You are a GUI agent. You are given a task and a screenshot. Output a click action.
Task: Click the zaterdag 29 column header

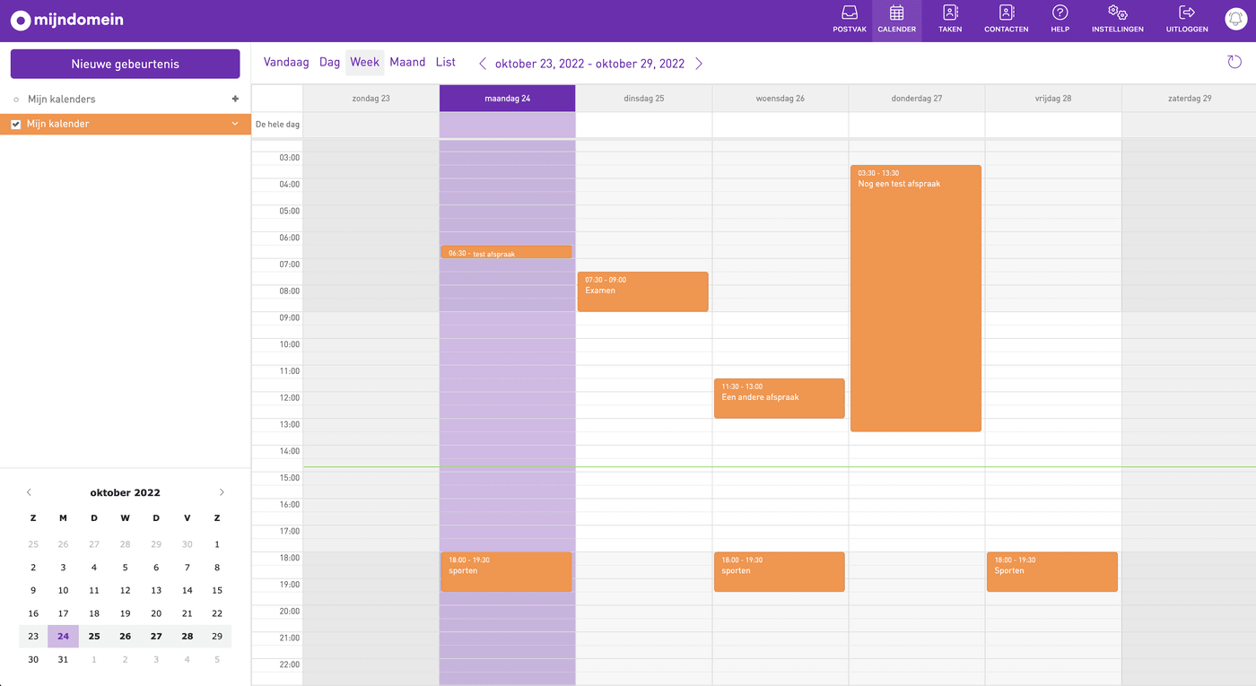[1189, 99]
